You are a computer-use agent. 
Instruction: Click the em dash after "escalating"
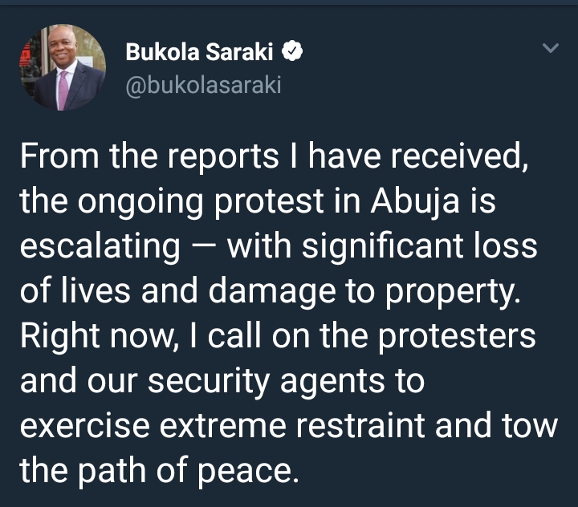(x=206, y=245)
